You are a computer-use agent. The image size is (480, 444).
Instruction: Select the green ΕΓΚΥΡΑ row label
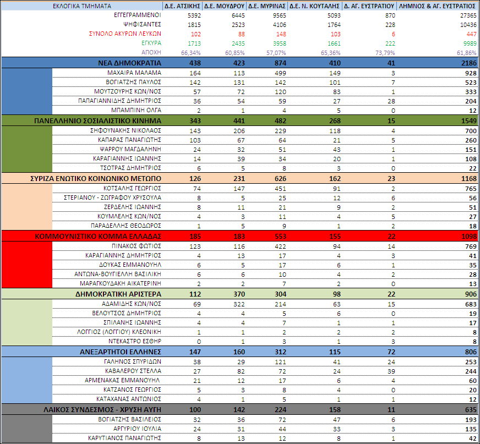151,43
